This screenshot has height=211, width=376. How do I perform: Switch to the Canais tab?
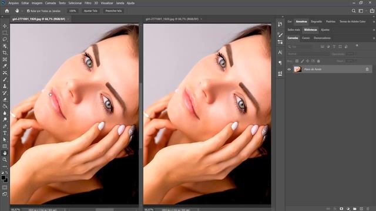305,38
